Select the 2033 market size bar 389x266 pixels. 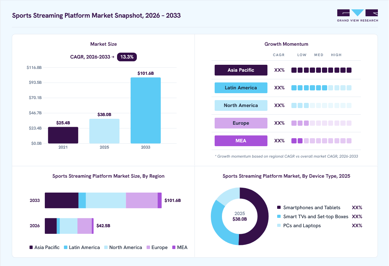click(x=146, y=110)
